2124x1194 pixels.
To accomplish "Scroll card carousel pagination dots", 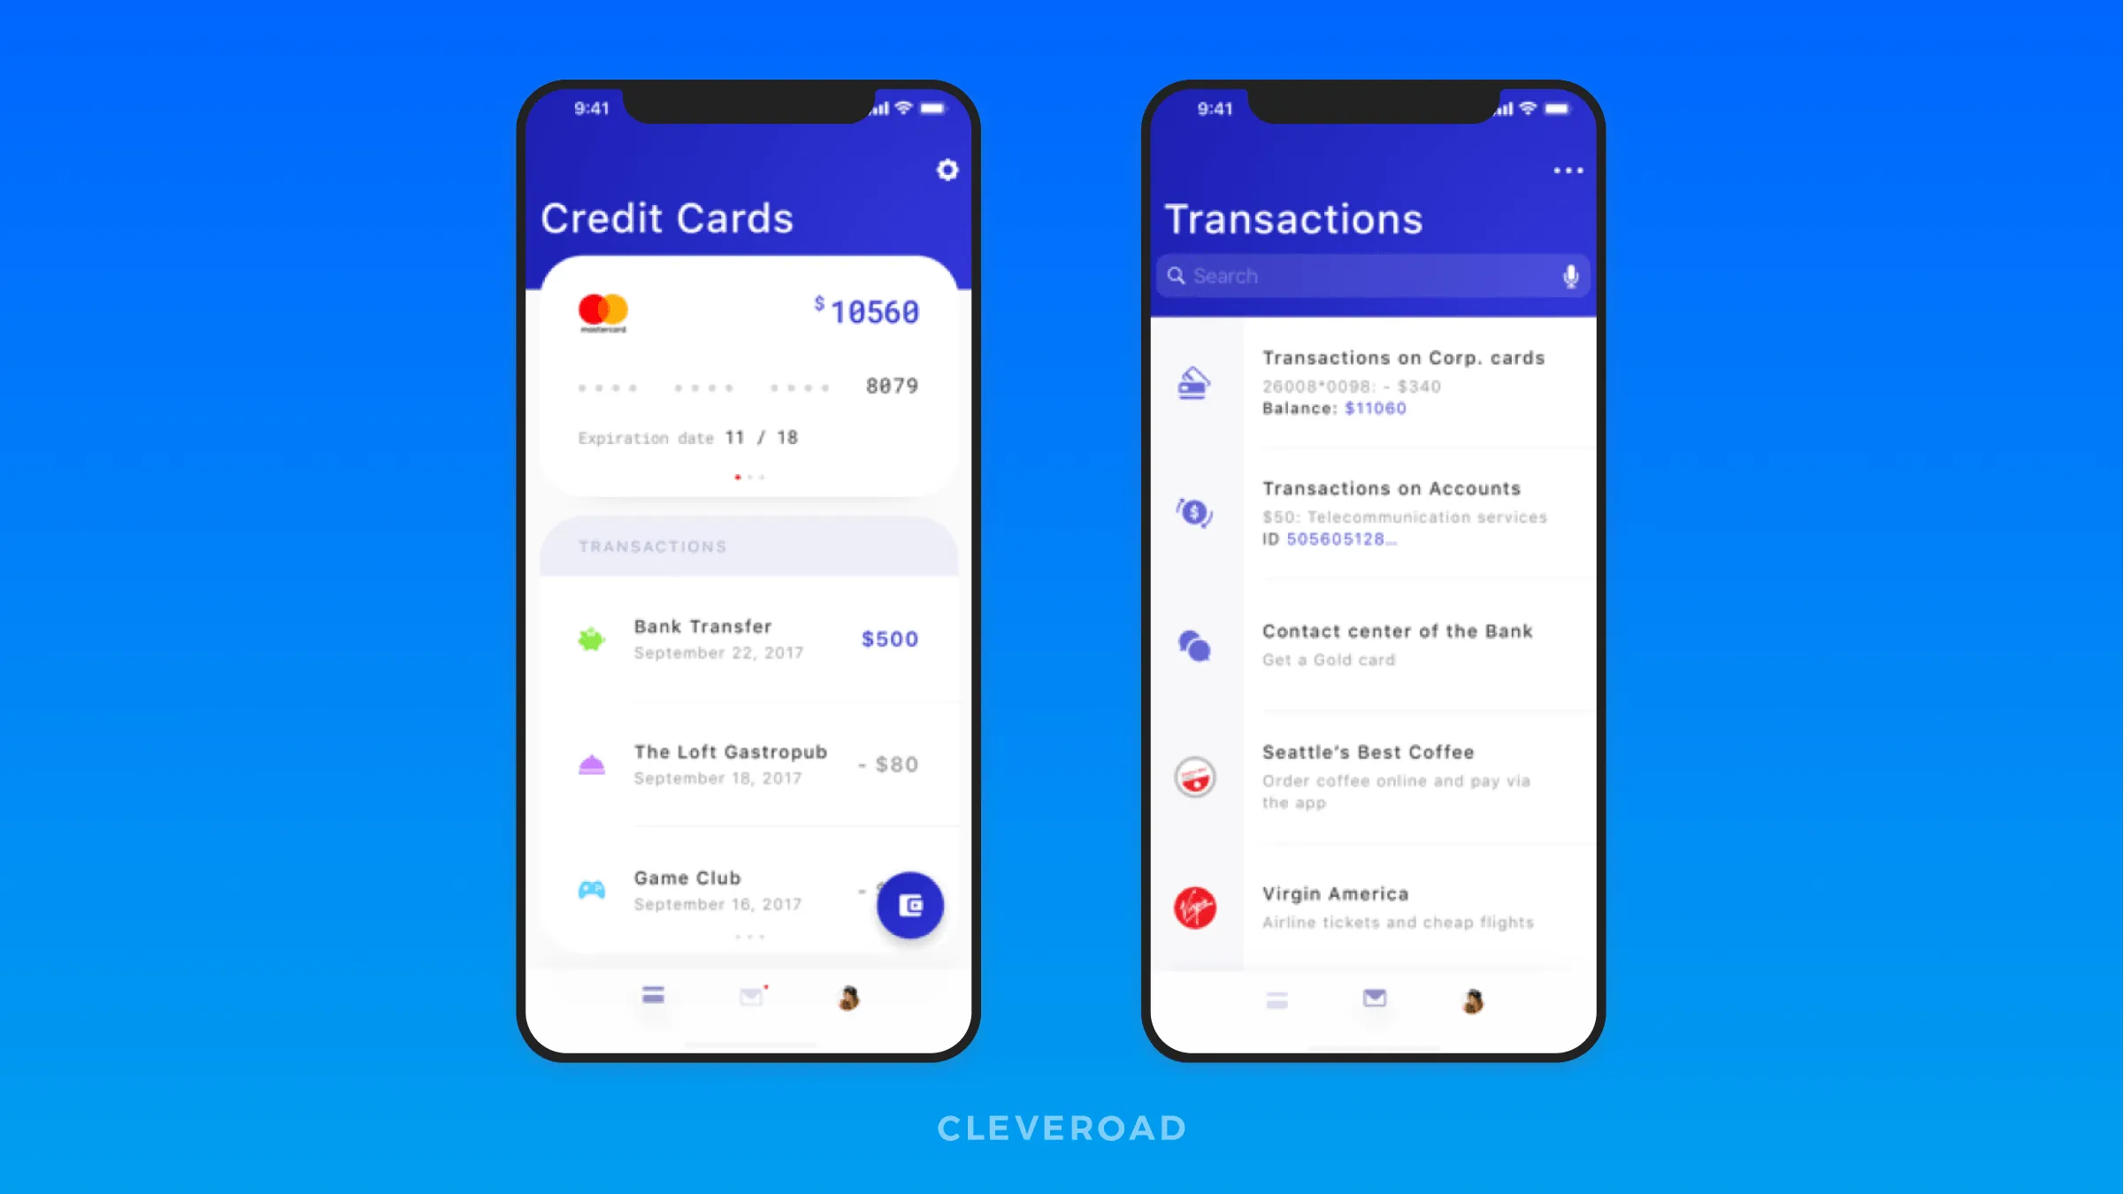I will pyautogui.click(x=747, y=477).
